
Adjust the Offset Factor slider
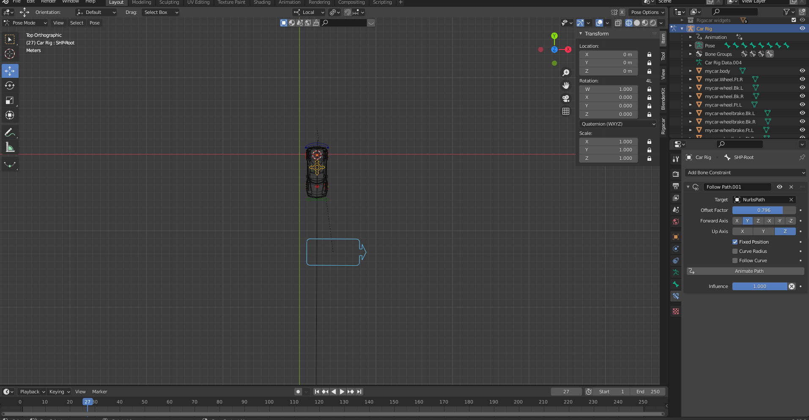coord(764,210)
